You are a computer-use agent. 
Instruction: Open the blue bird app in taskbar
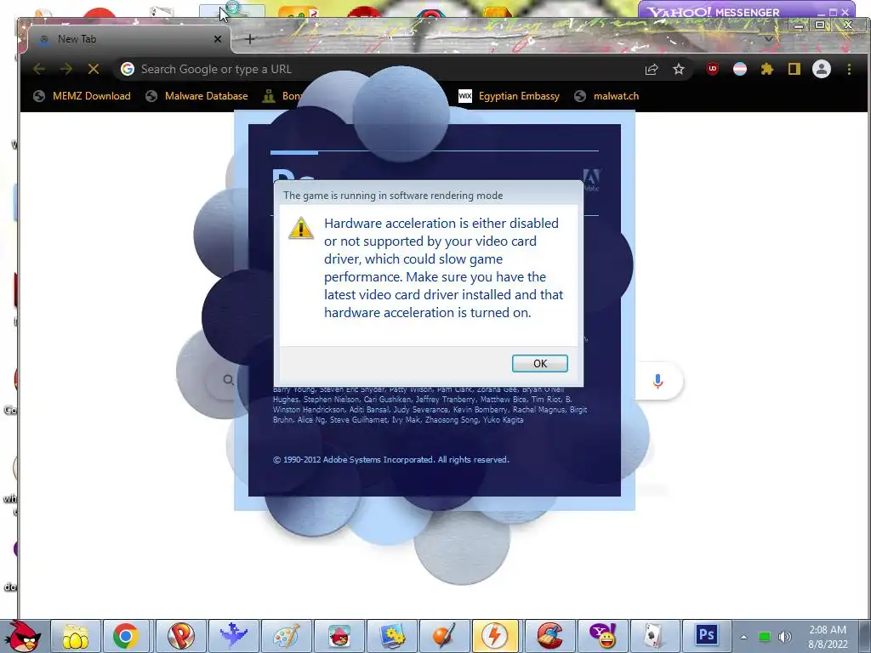233,636
